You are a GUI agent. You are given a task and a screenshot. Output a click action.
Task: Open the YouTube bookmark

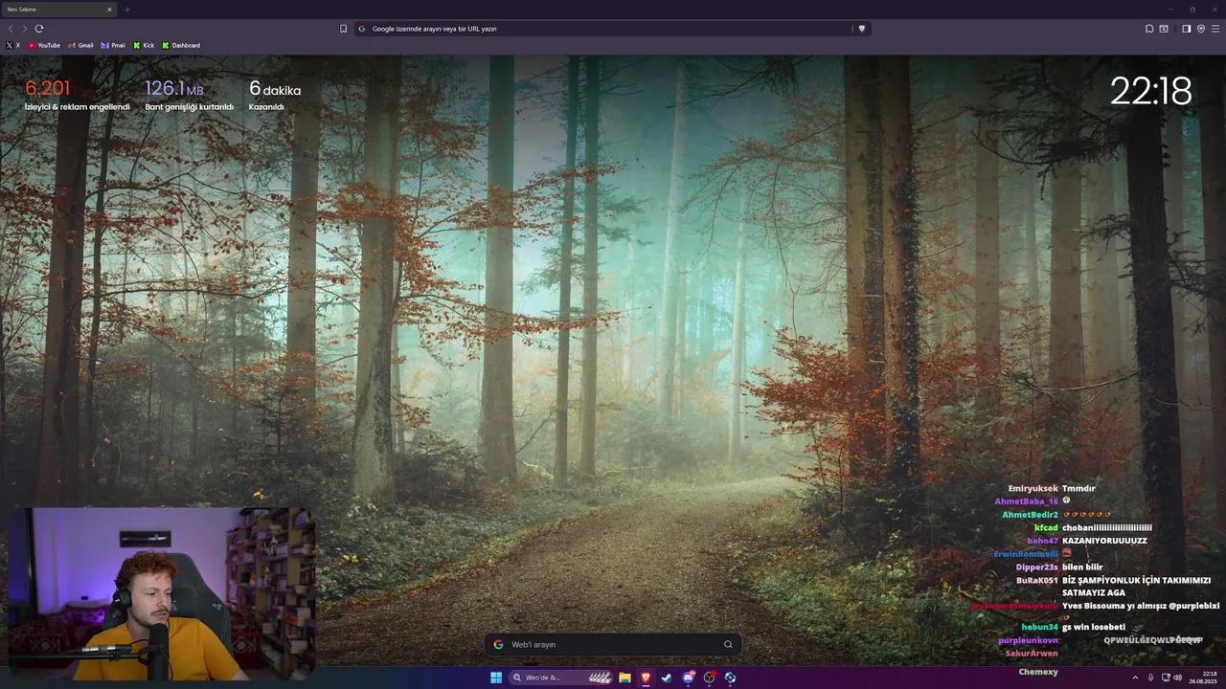(44, 45)
